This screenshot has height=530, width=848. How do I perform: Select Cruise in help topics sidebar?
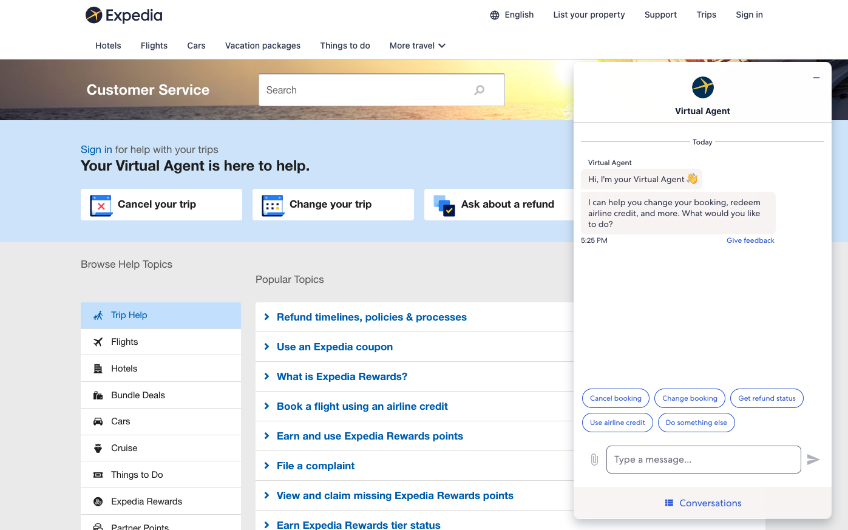161,448
